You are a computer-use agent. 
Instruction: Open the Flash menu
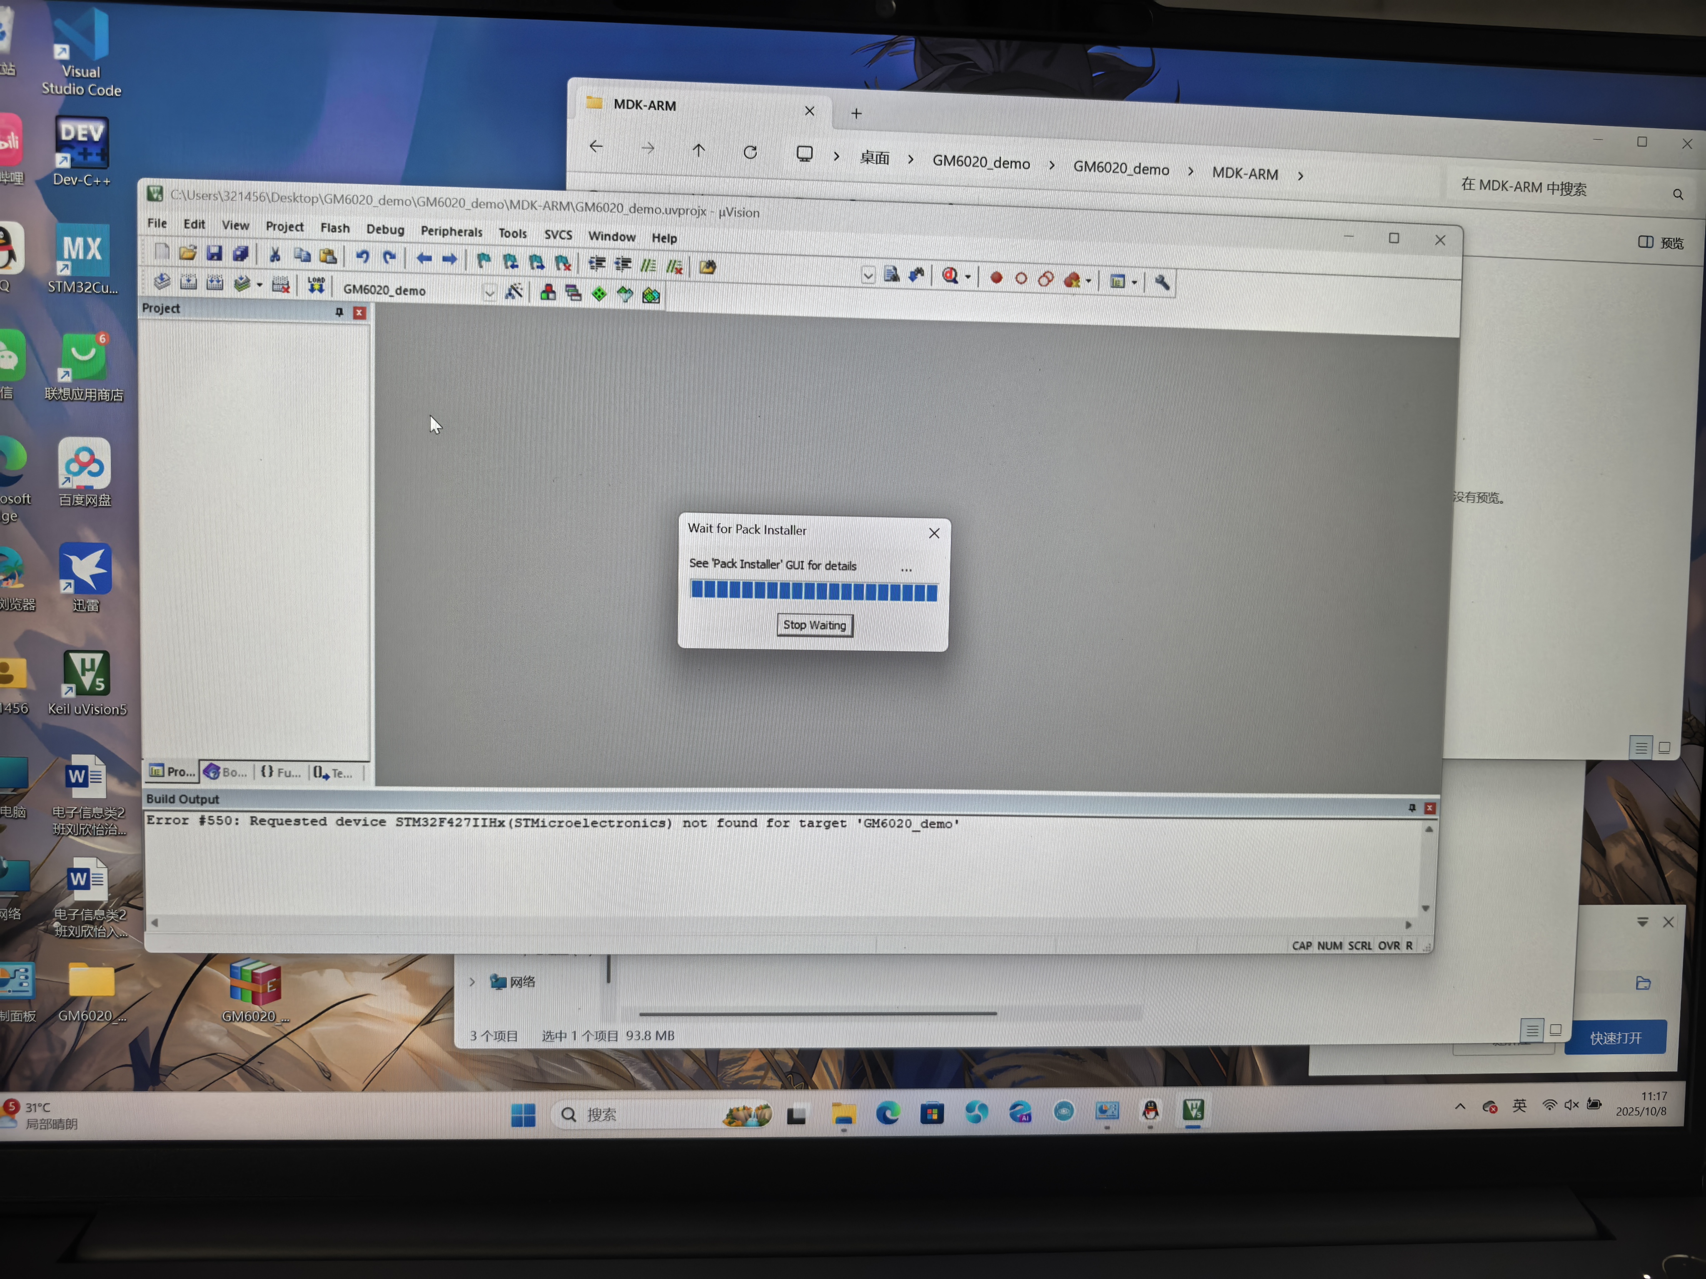click(x=335, y=228)
